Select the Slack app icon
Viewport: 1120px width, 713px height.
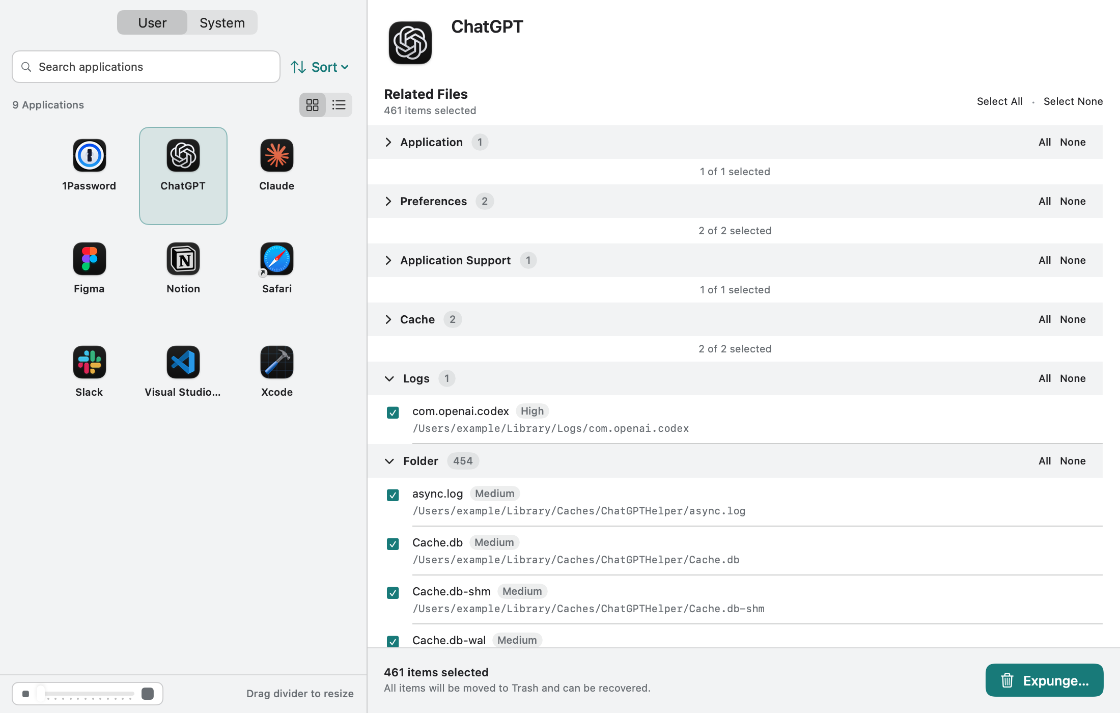[x=89, y=362]
